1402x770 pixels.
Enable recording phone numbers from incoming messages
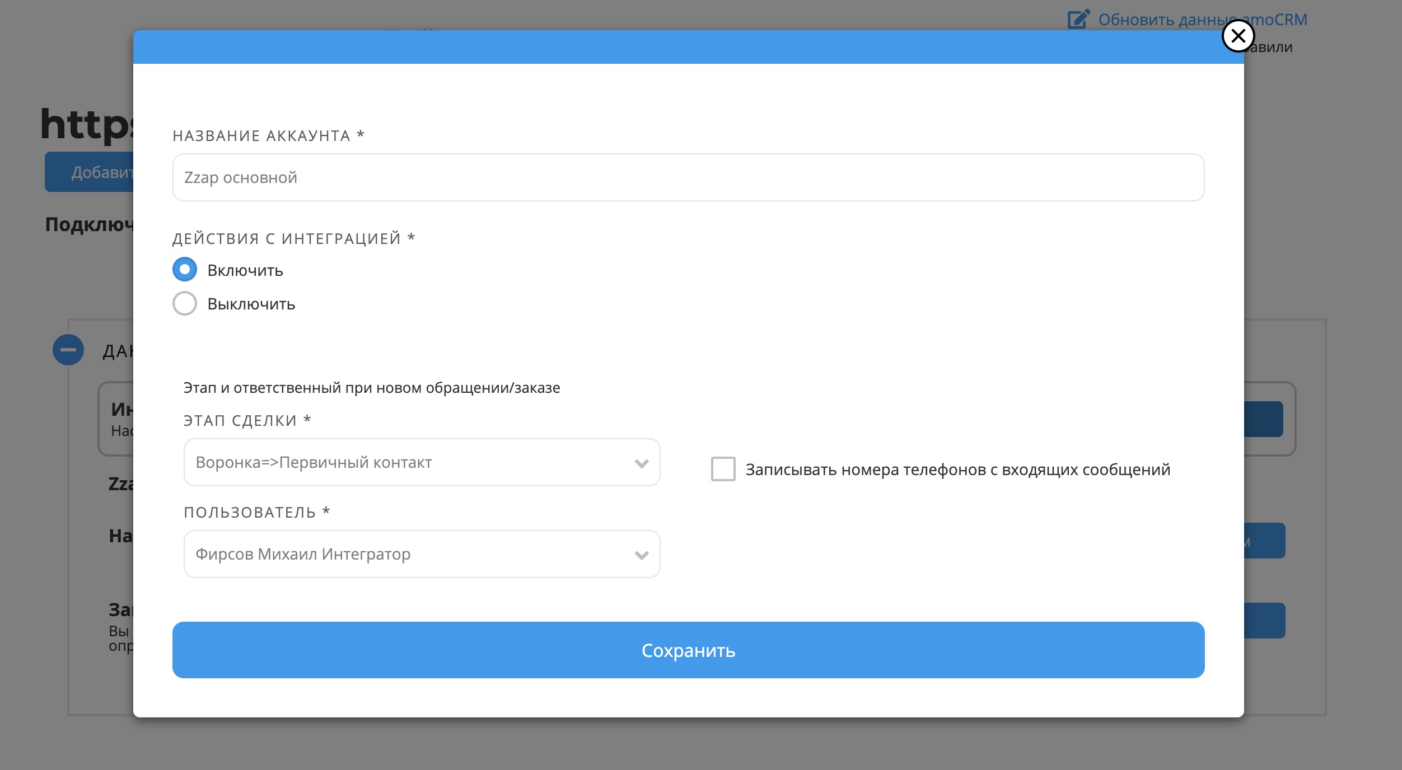pyautogui.click(x=723, y=469)
